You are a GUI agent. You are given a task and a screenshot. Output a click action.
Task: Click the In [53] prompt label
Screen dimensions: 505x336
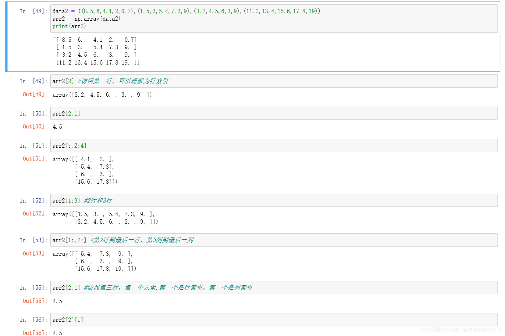coord(34,240)
